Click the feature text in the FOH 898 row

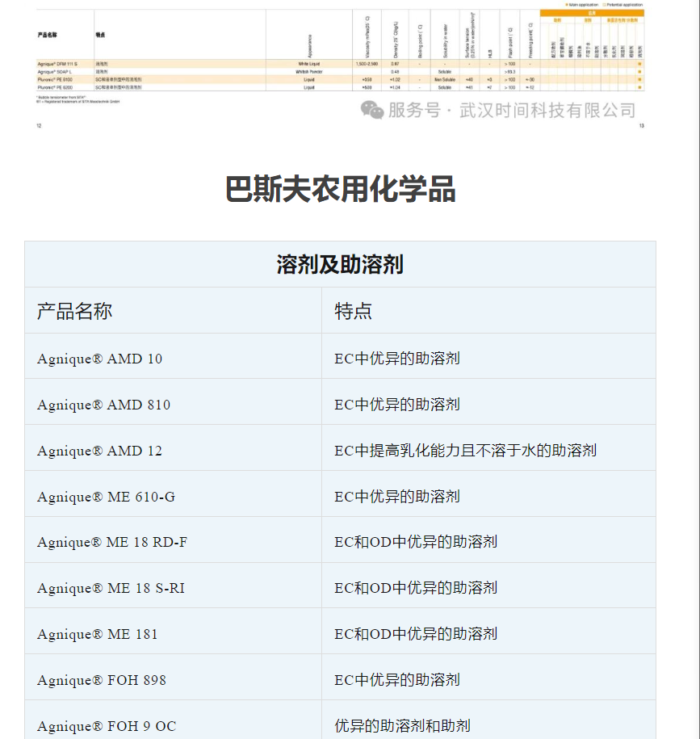point(397,679)
